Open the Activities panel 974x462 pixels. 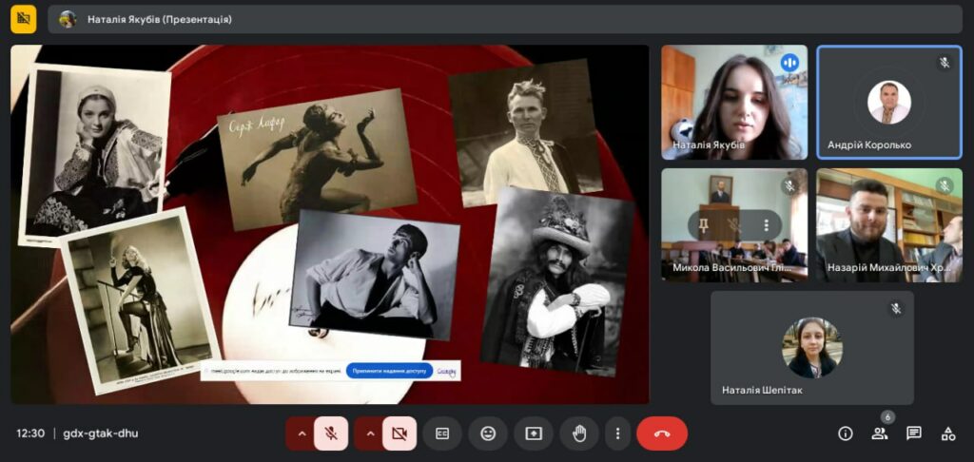[948, 433]
